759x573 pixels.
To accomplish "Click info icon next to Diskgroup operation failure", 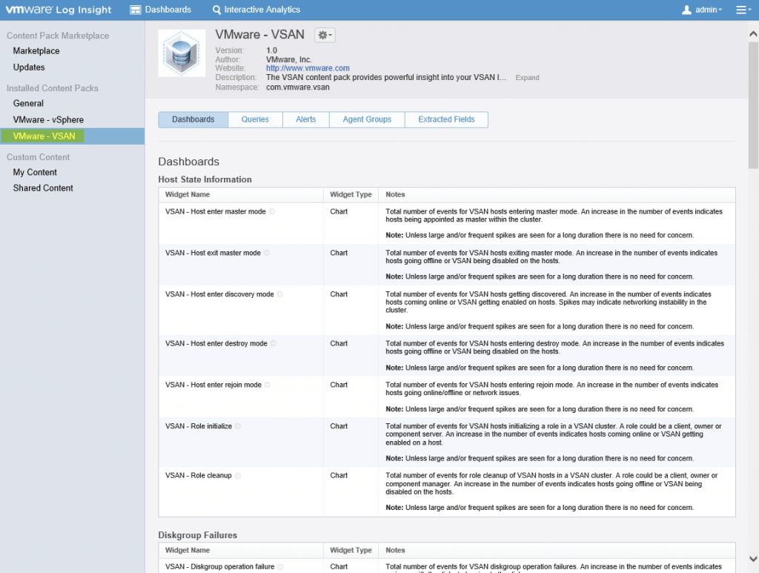I will coord(280,567).
